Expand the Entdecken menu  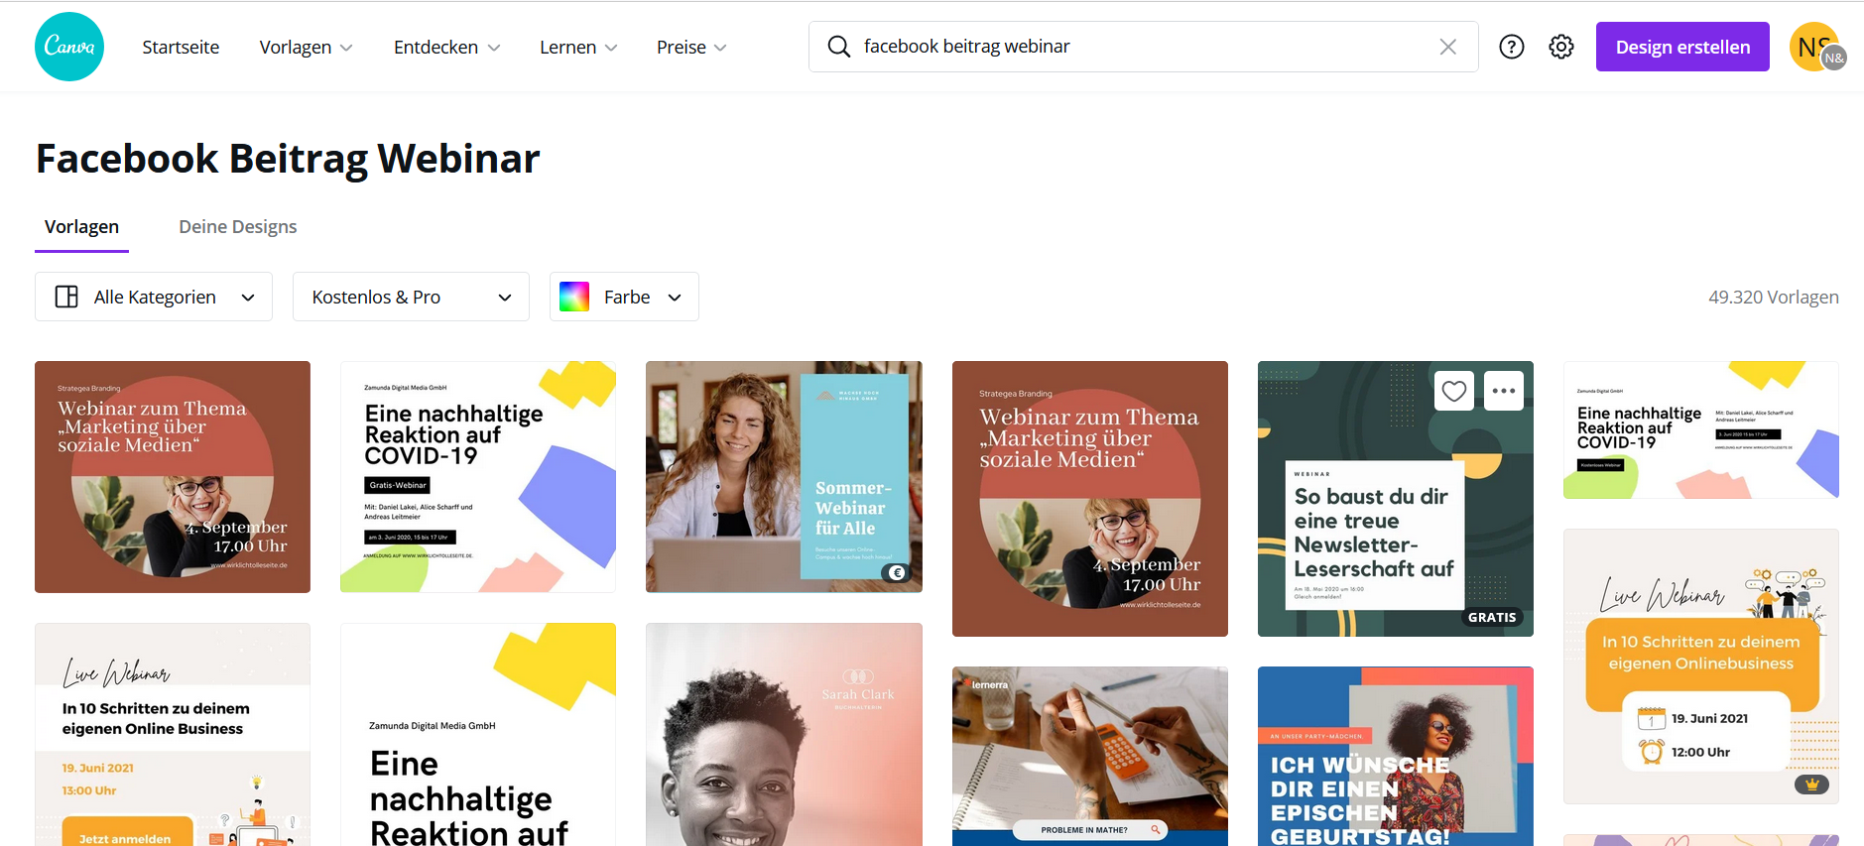pos(446,47)
